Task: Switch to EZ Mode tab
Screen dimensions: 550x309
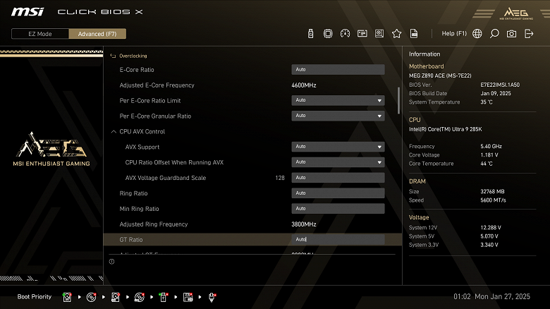Action: click(x=40, y=34)
